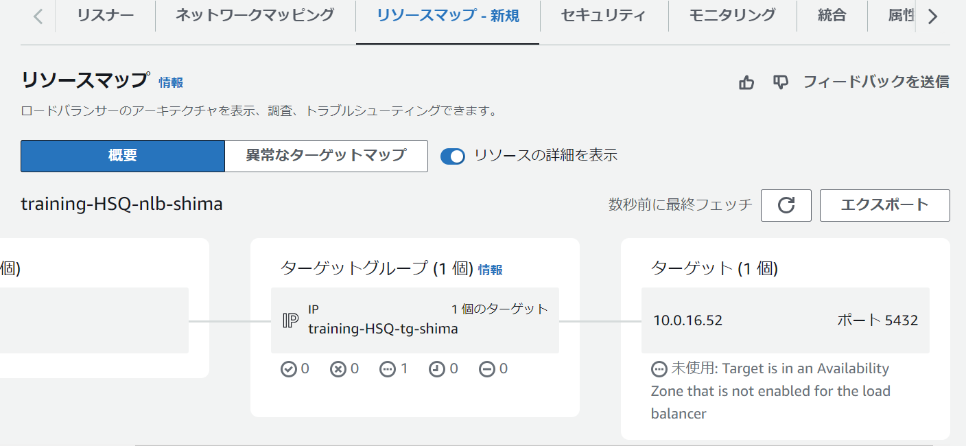Click the IP target type icon

click(291, 320)
